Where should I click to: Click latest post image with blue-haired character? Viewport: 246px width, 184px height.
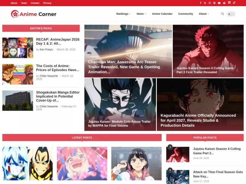(27, 163)
